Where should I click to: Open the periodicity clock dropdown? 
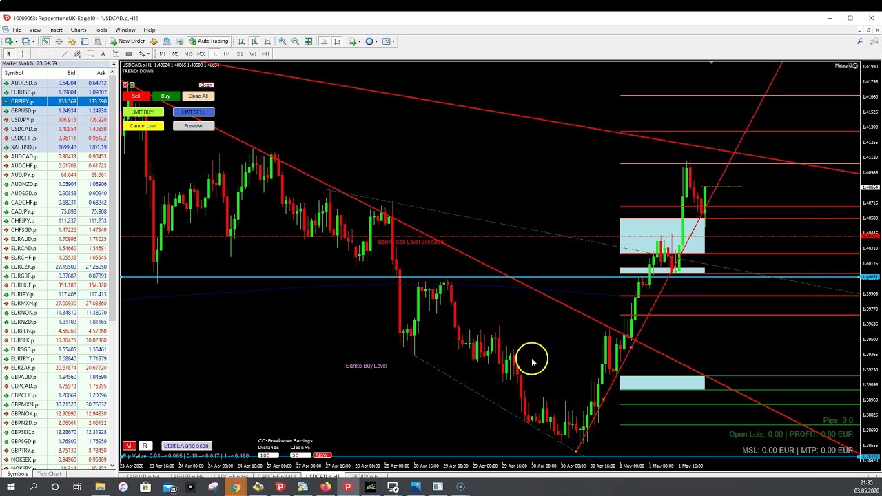tap(376, 41)
